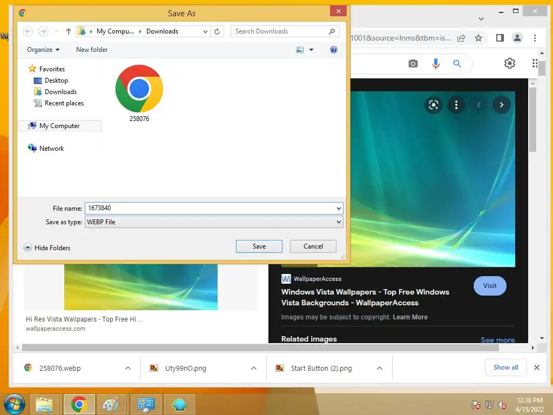Open Recent places in navigation pane
Screen dimensions: 553x415
tap(59, 103)
